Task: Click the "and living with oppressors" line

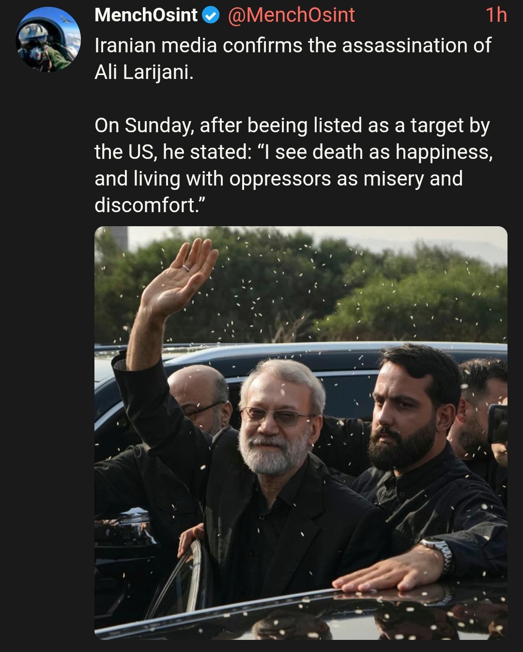Action: (x=278, y=179)
